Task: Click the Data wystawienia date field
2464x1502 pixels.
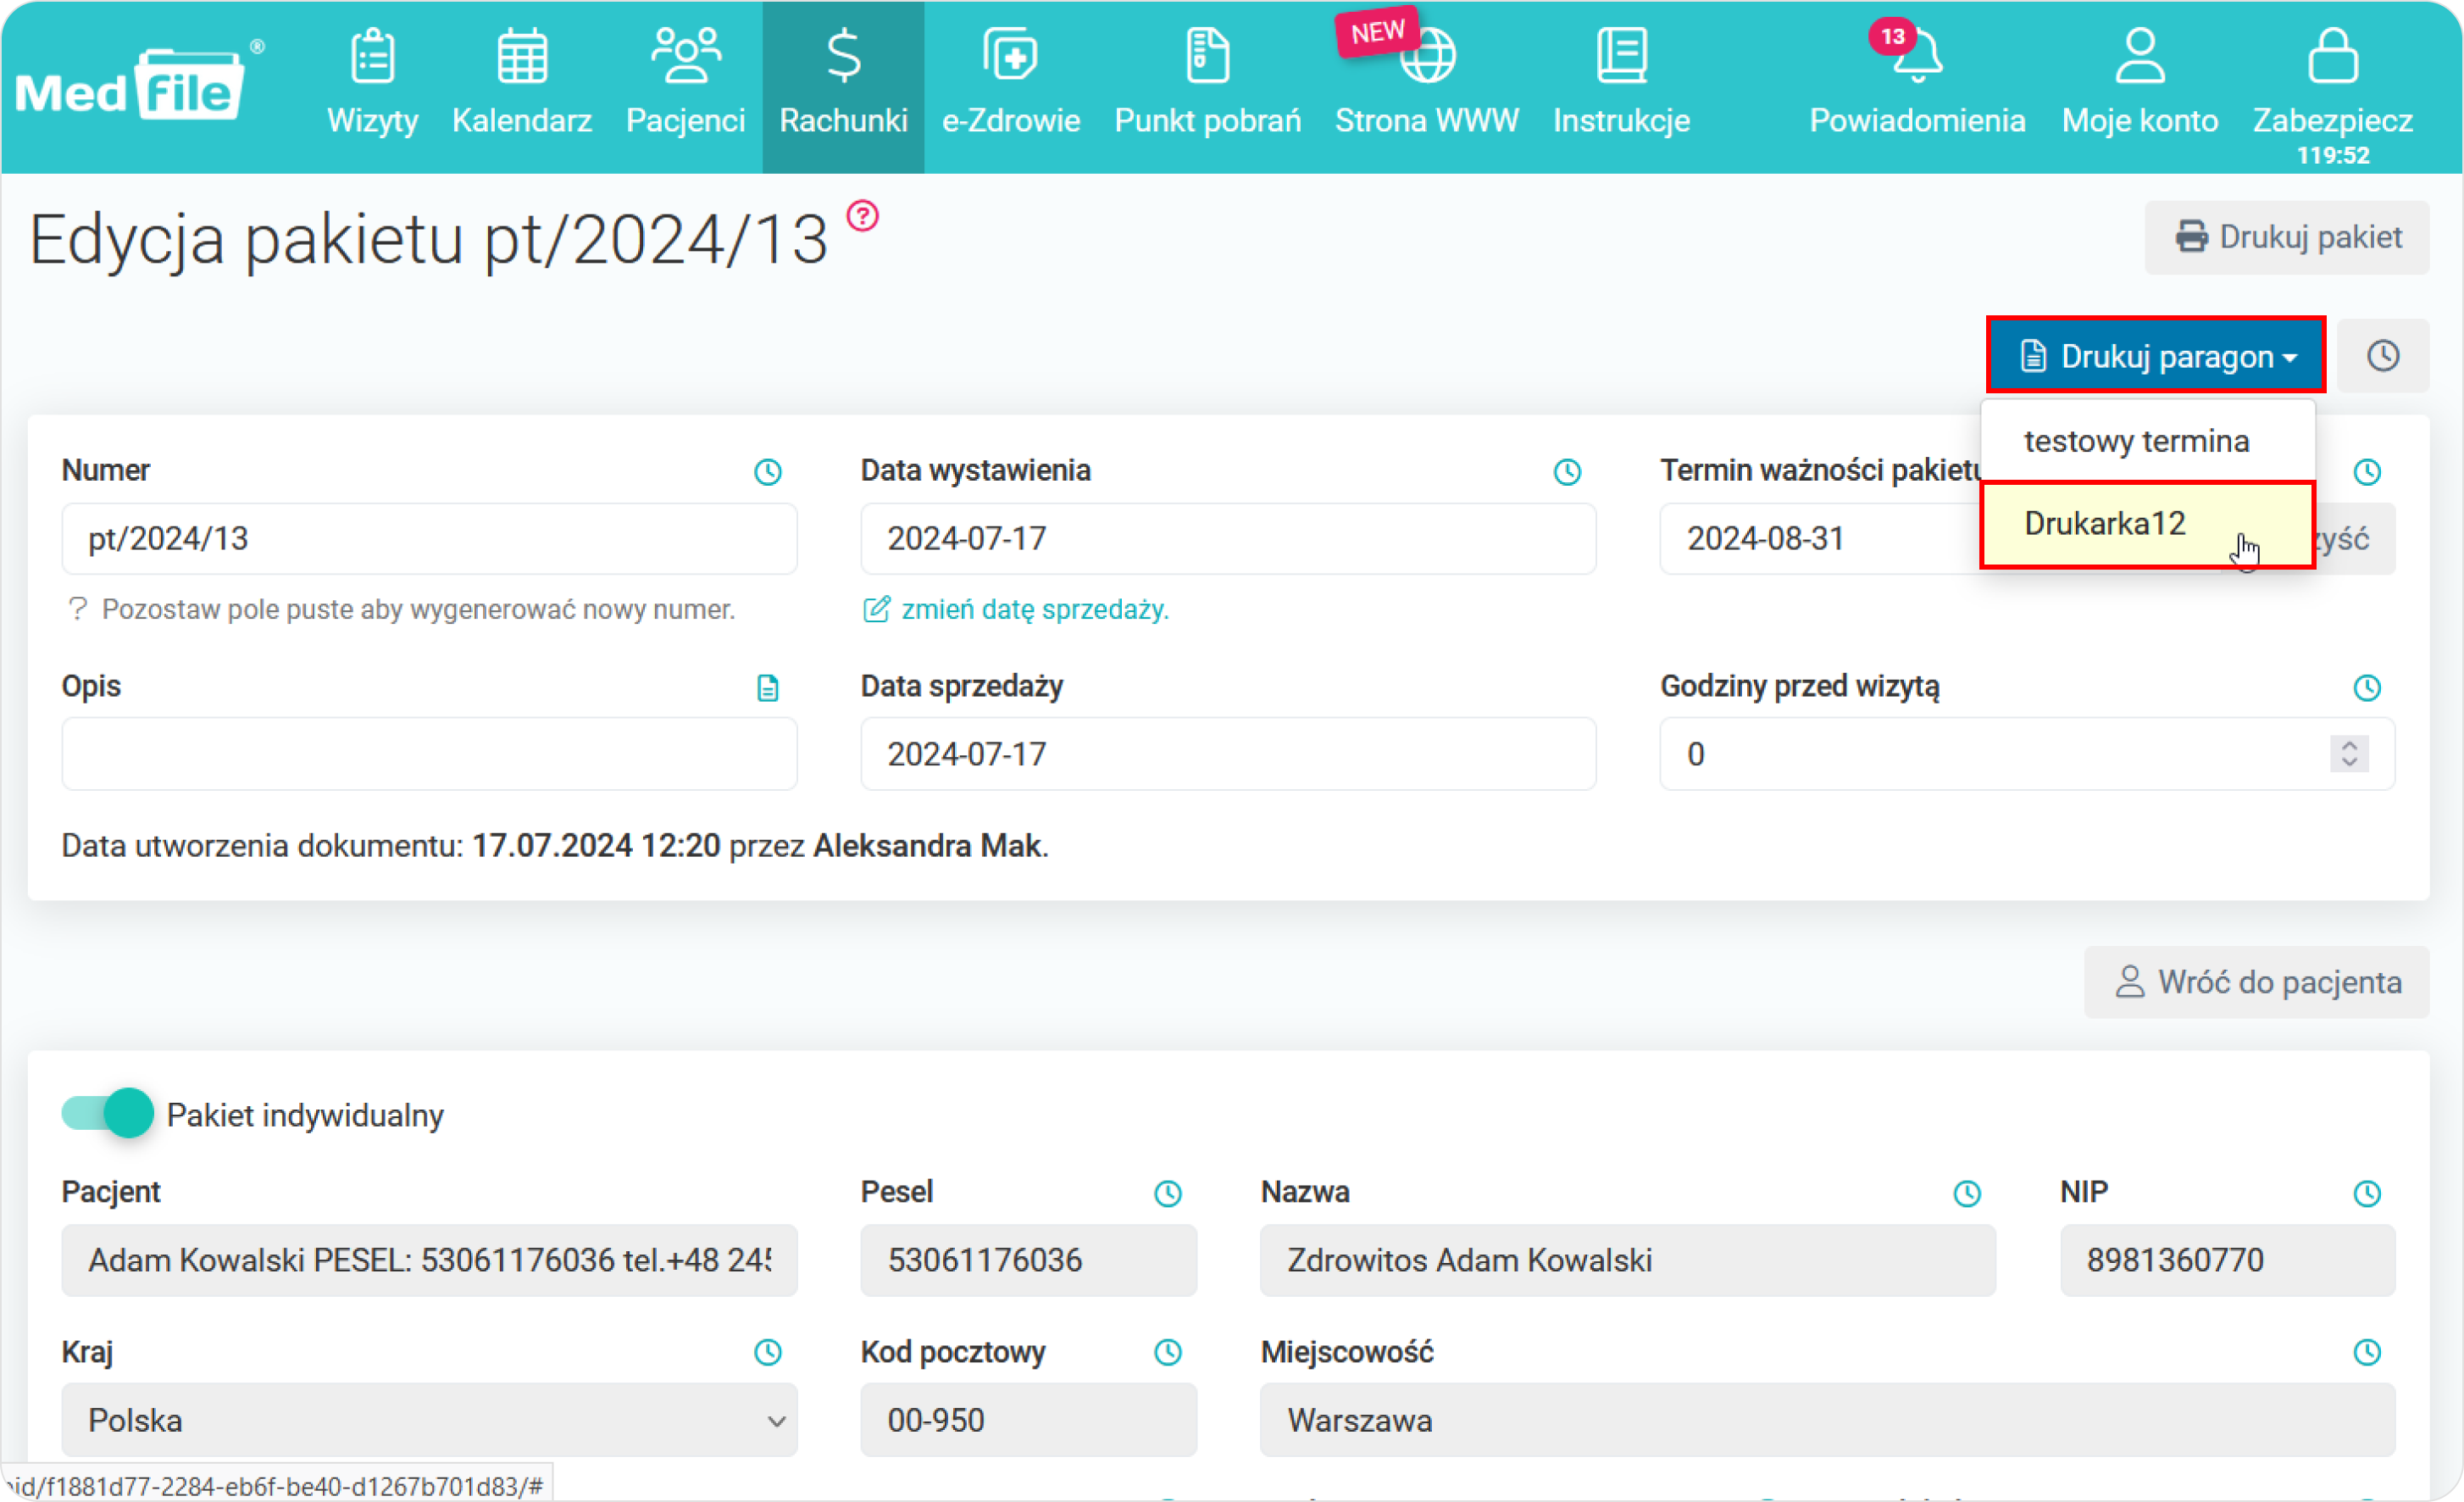Action: [x=1227, y=538]
